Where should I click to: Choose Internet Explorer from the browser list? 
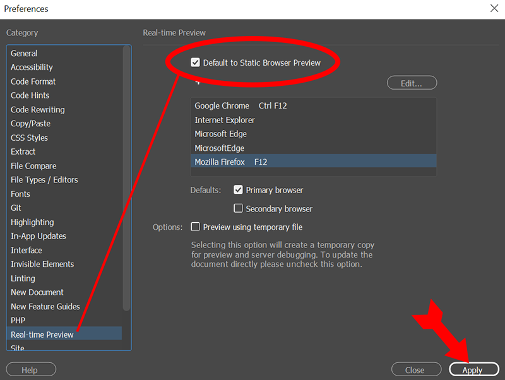pyautogui.click(x=225, y=120)
